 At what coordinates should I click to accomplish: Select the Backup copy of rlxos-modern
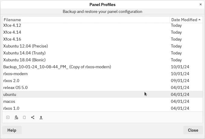(102, 67)
